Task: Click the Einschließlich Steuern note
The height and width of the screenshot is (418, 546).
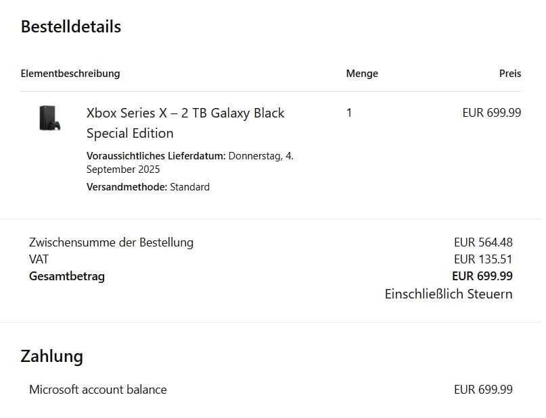Action: (449, 294)
